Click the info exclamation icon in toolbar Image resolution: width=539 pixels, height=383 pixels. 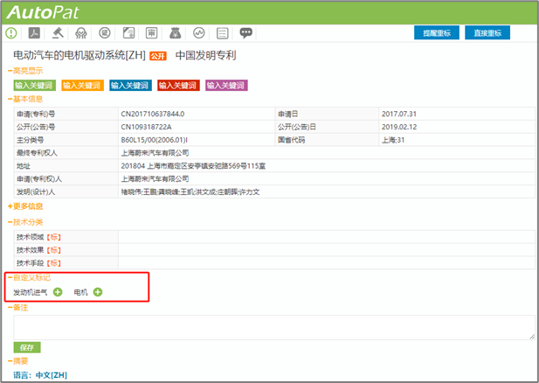[11, 34]
